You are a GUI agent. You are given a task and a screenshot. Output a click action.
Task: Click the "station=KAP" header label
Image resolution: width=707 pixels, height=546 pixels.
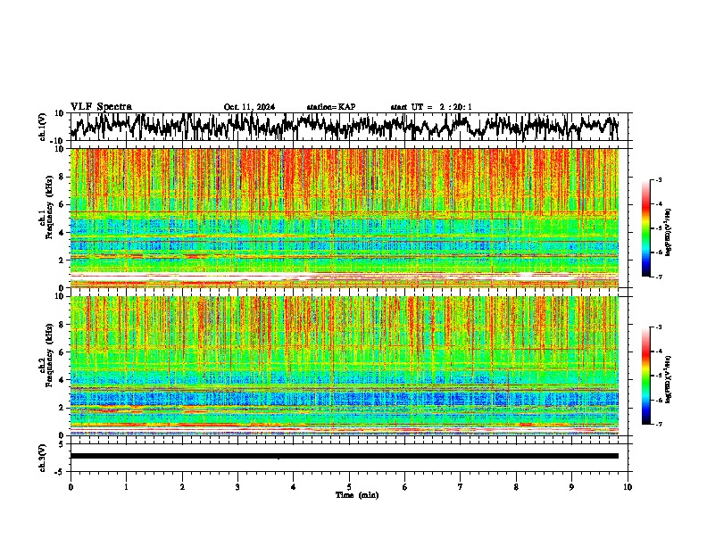tap(331, 107)
